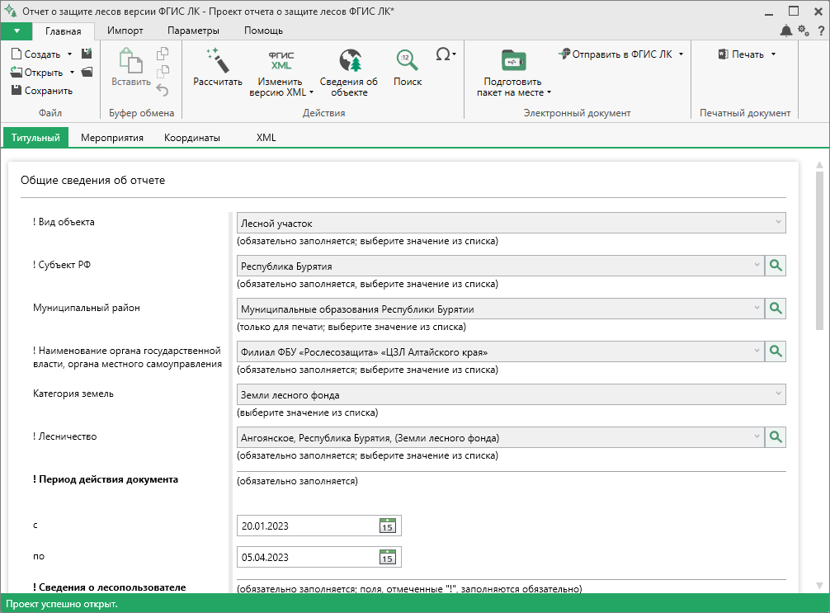Click the label "! Сведения о лесопользователе"
The height and width of the screenshot is (613, 830).
pos(109,587)
